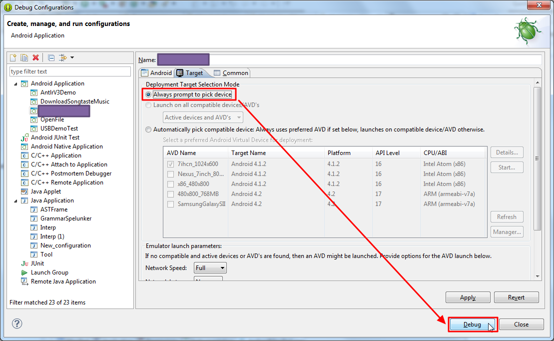Open the filter configurations dropdown arrow
Image resolution: width=554 pixels, height=341 pixels.
(72, 57)
